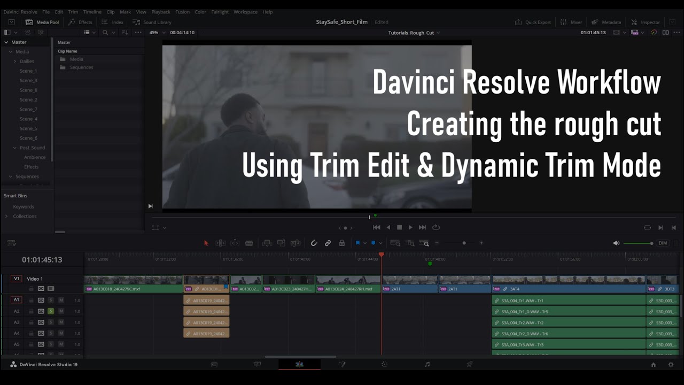Viewport: 684px width, 385px height.
Task: Toggle the Media Pool panel
Action: point(42,22)
